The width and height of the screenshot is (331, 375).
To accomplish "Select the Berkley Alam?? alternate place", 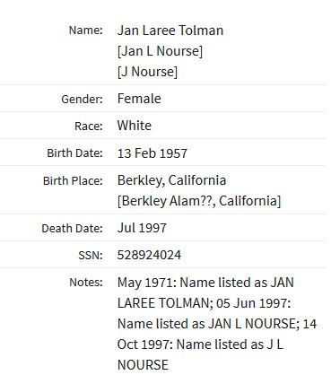I will (x=199, y=201).
